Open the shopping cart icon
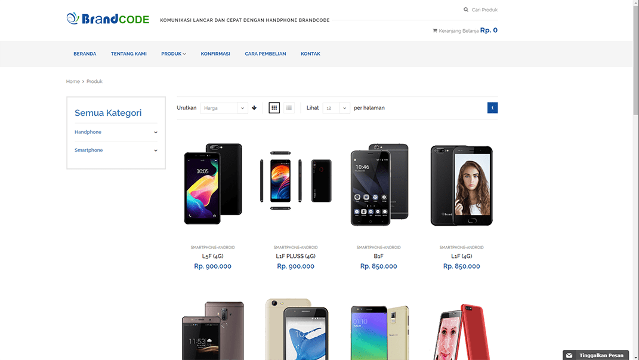Image resolution: width=639 pixels, height=360 pixels. [435, 30]
